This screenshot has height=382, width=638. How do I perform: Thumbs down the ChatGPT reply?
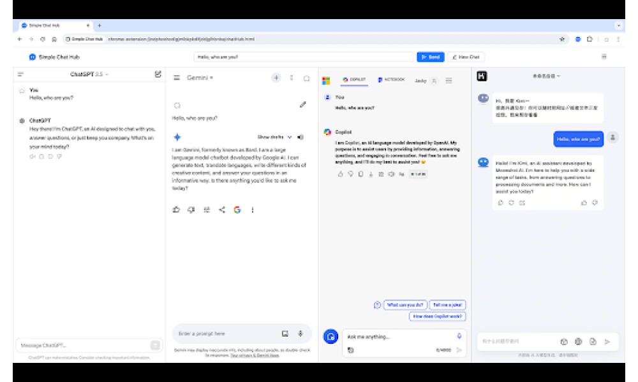pos(59,156)
